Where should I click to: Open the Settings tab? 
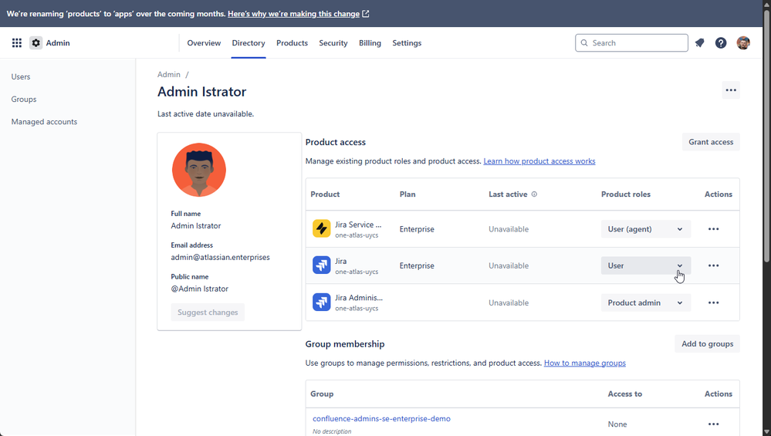pos(407,42)
